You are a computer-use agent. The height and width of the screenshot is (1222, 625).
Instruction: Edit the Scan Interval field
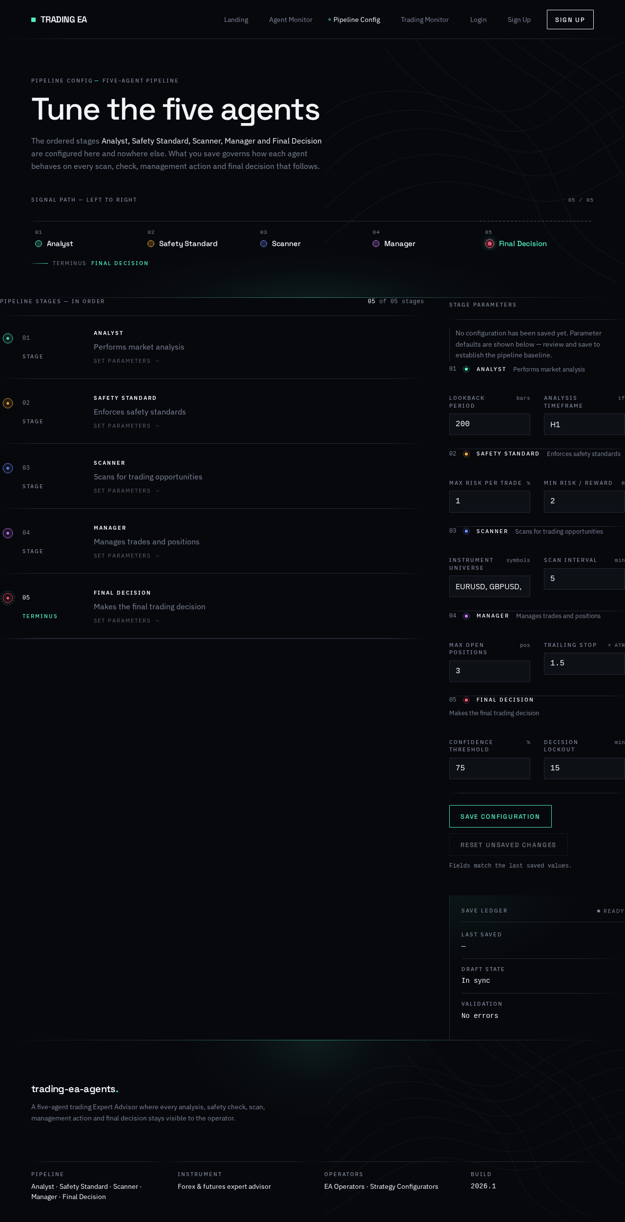(x=584, y=579)
